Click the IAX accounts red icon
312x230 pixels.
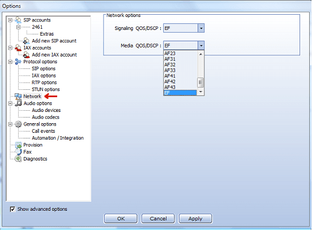click(18, 47)
